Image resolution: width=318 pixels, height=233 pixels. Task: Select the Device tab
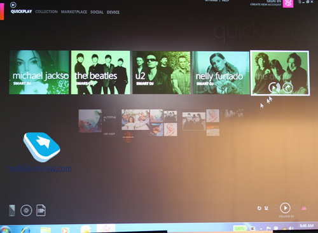click(x=113, y=12)
